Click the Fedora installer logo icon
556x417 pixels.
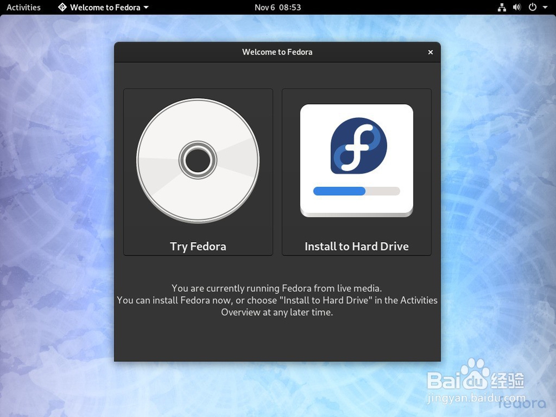(x=359, y=146)
